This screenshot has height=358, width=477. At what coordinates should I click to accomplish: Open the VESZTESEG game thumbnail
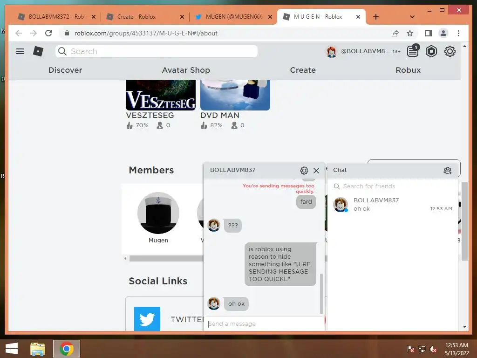[x=161, y=95]
